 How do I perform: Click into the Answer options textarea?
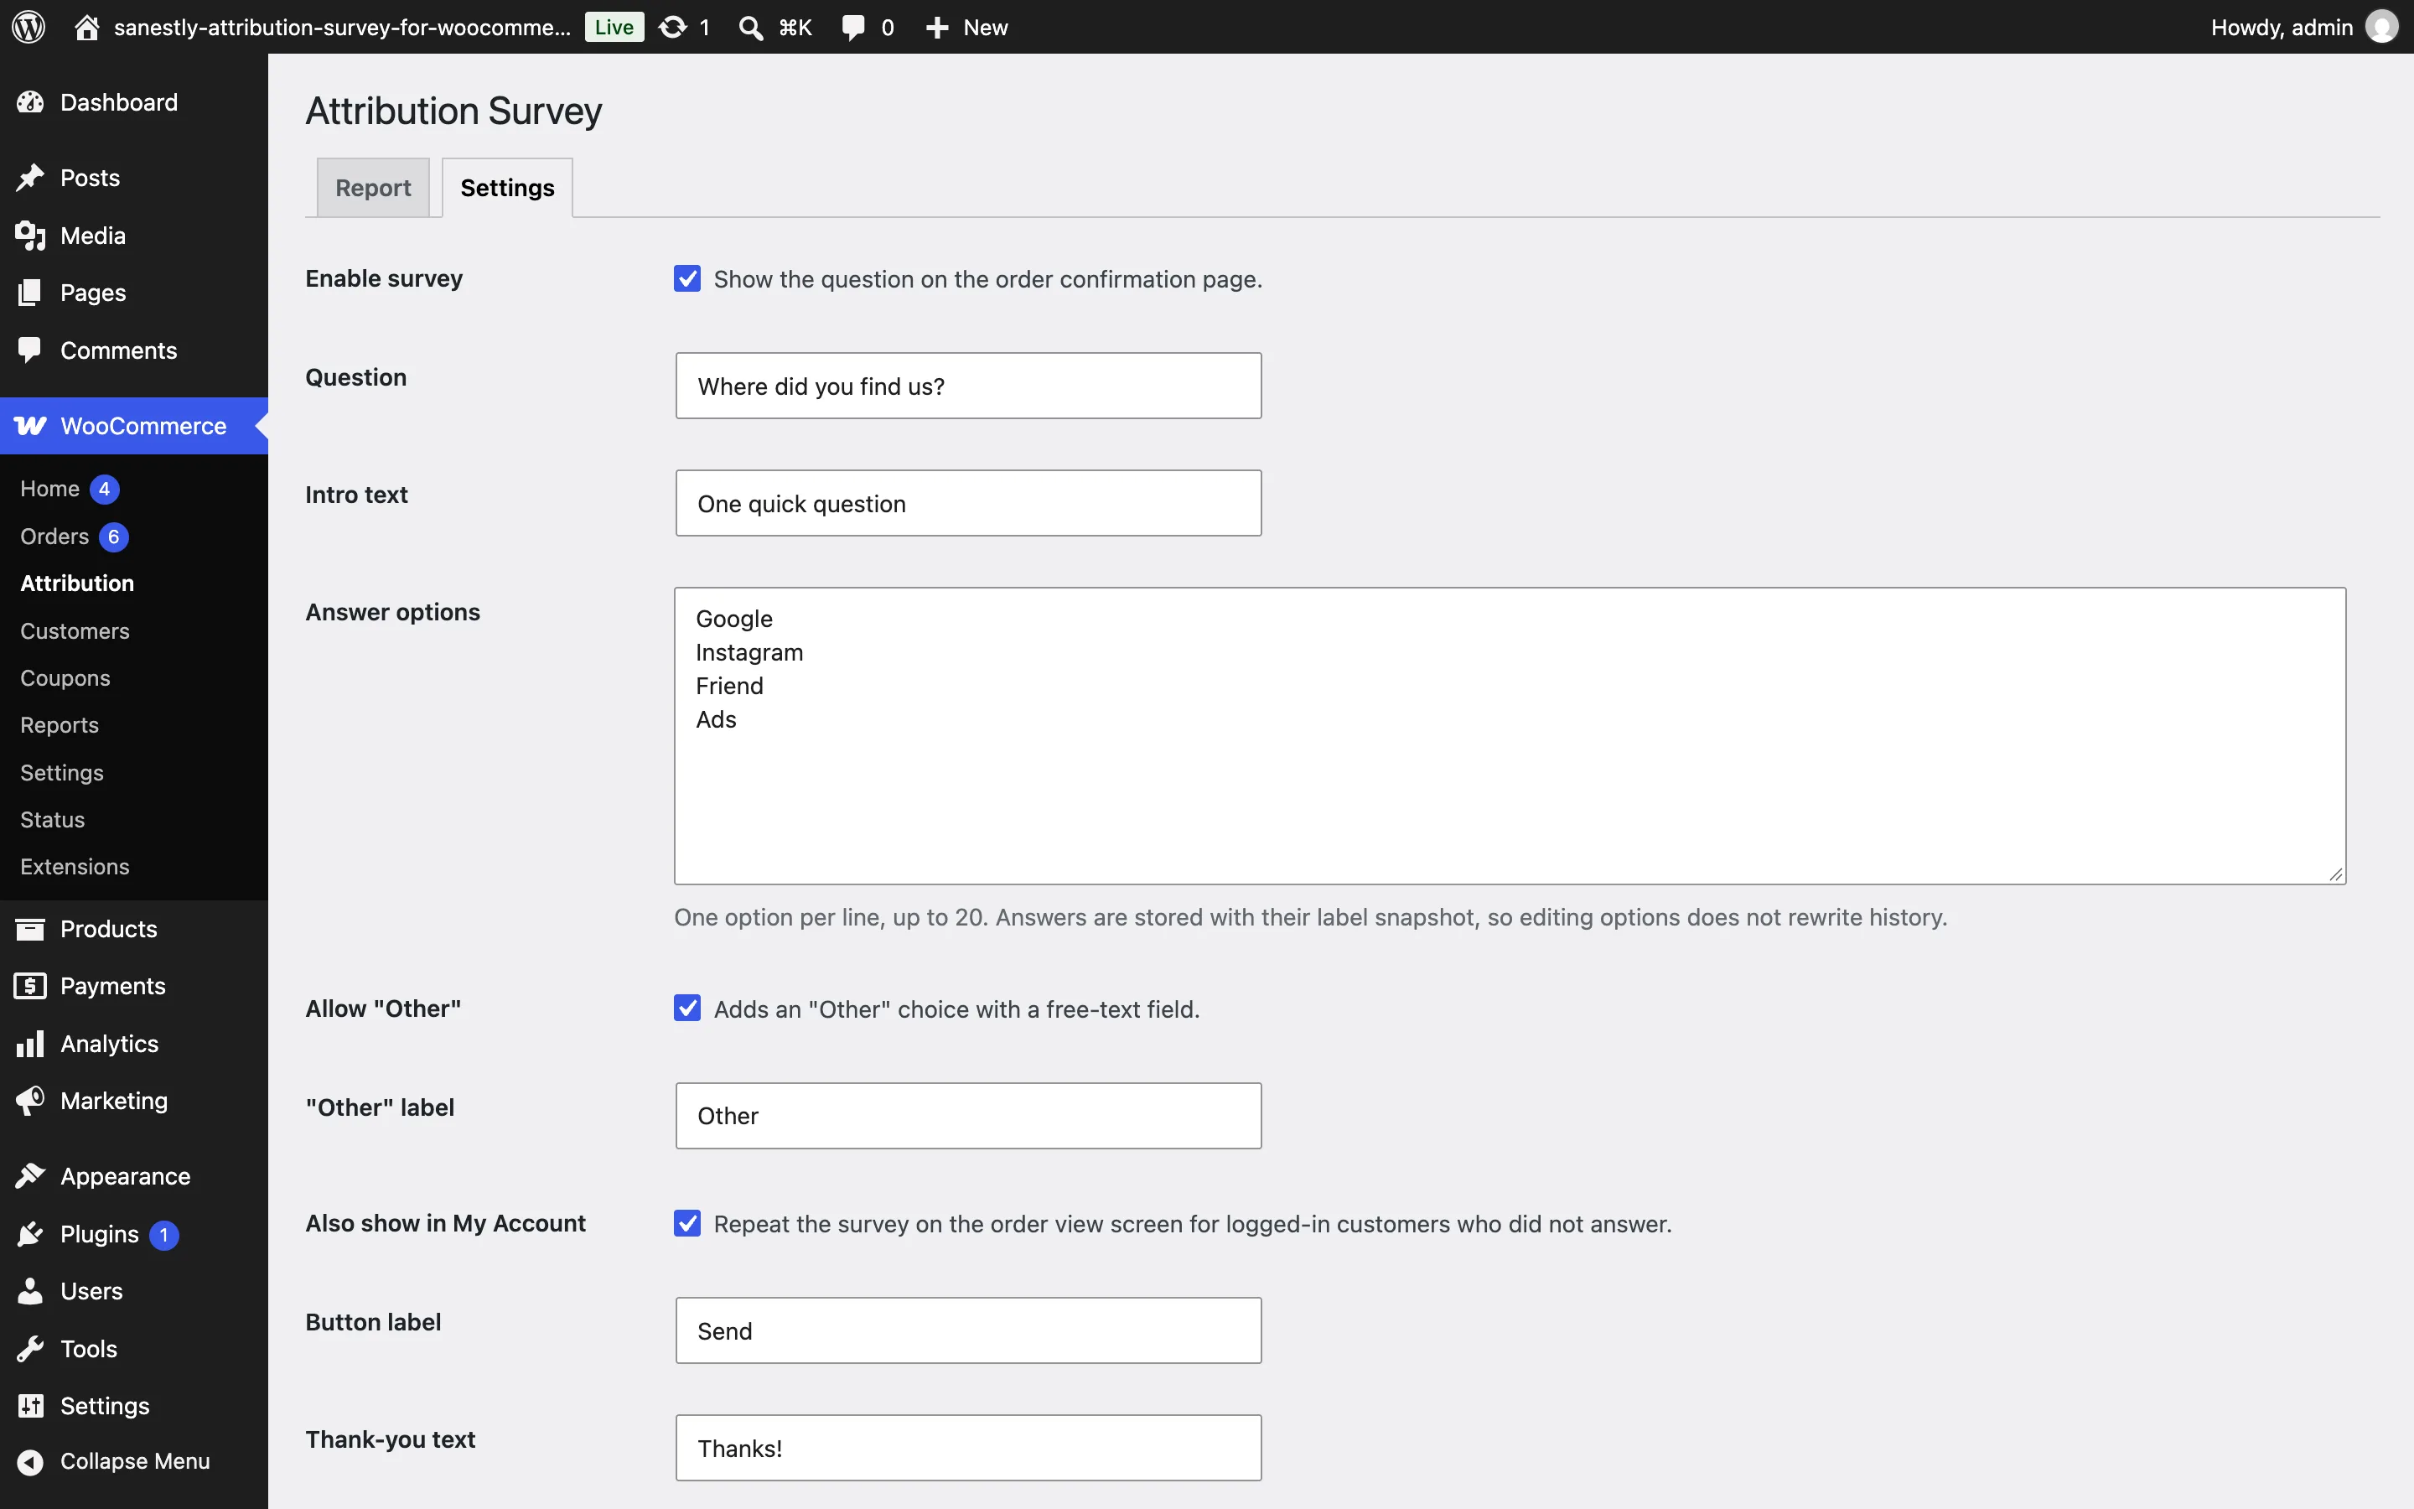[1510, 735]
